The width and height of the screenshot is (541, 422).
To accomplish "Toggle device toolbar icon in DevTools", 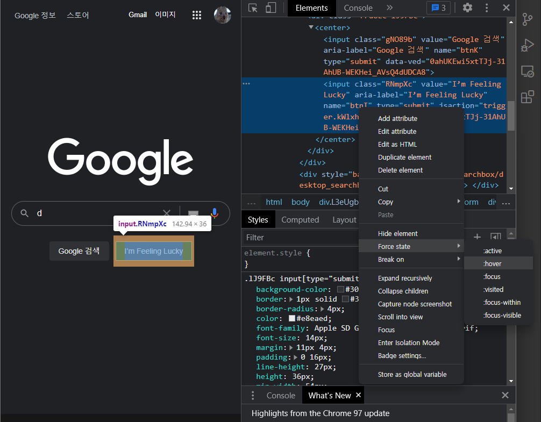I will click(271, 8).
